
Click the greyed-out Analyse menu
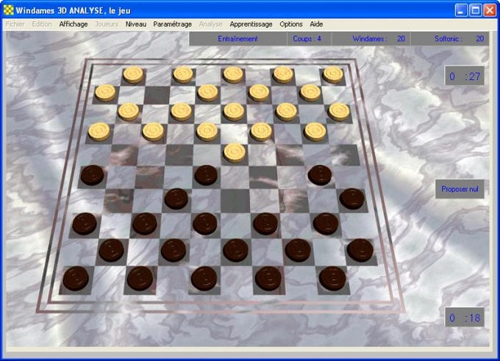pos(210,24)
